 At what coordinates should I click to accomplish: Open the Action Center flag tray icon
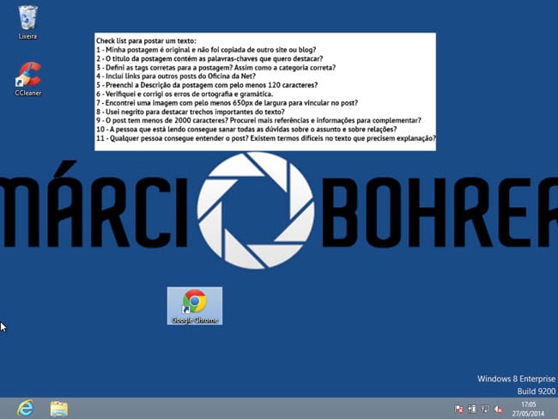pos(458,409)
